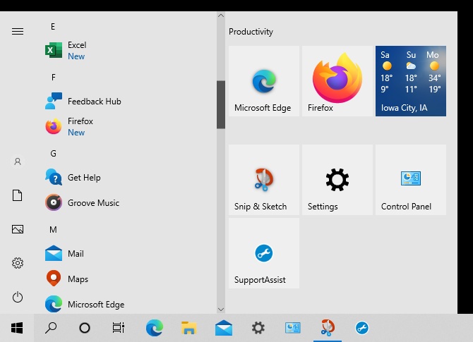Click the Windows Start button

[17, 328]
